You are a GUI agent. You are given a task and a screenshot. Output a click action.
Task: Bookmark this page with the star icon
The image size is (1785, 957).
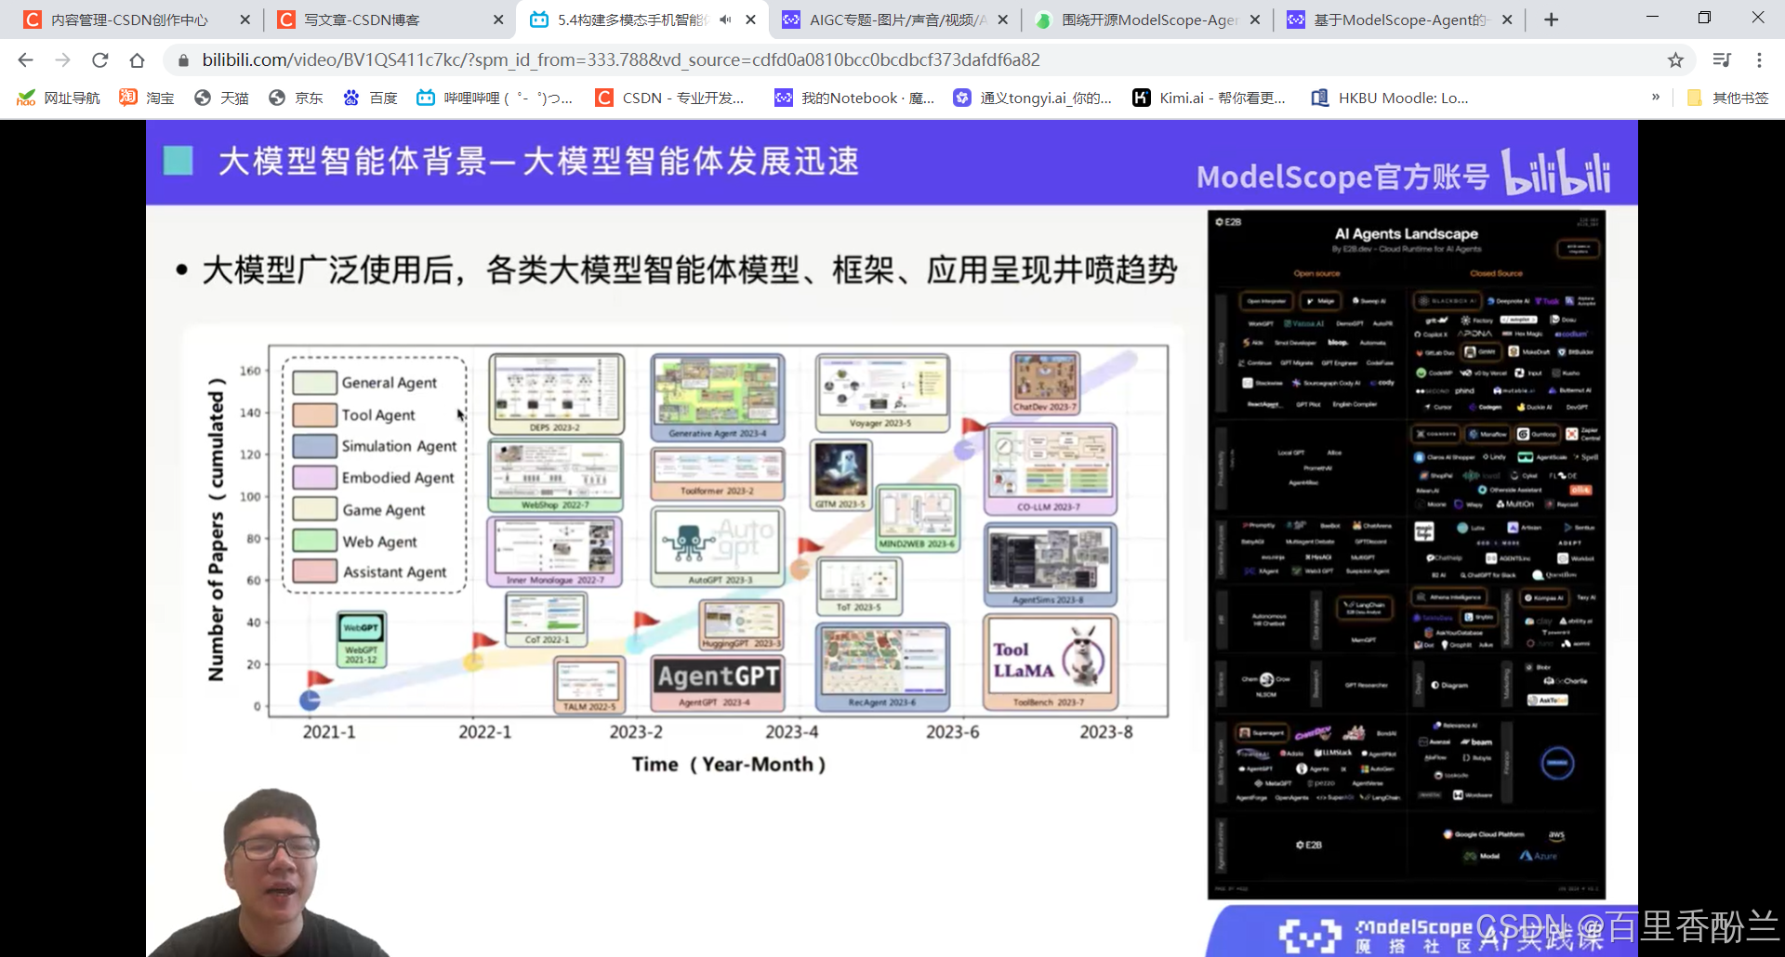click(1675, 60)
